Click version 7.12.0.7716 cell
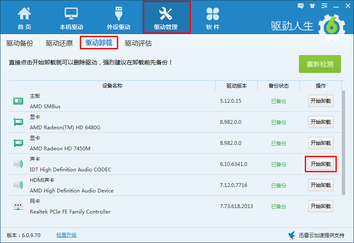The width and height of the screenshot is (354, 243). [x=233, y=185]
